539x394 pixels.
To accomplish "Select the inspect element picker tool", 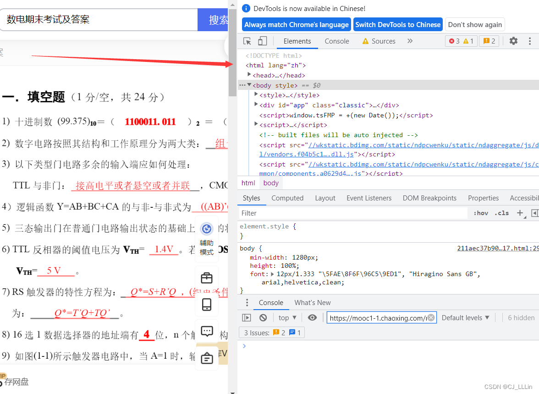I will tap(247, 41).
